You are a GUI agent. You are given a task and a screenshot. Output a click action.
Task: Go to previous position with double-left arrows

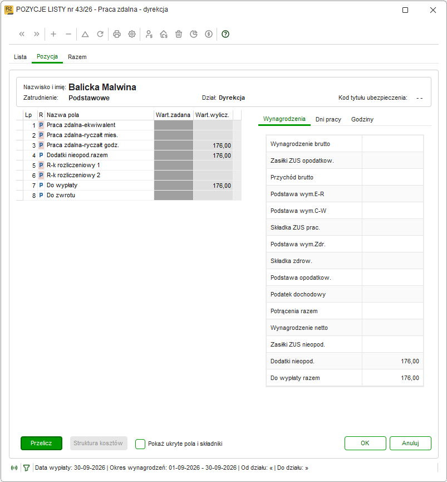(22, 34)
